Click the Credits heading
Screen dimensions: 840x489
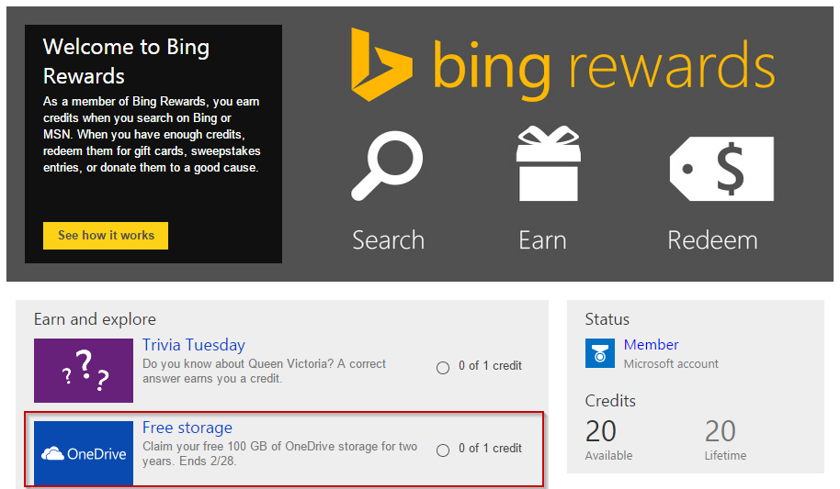click(610, 401)
